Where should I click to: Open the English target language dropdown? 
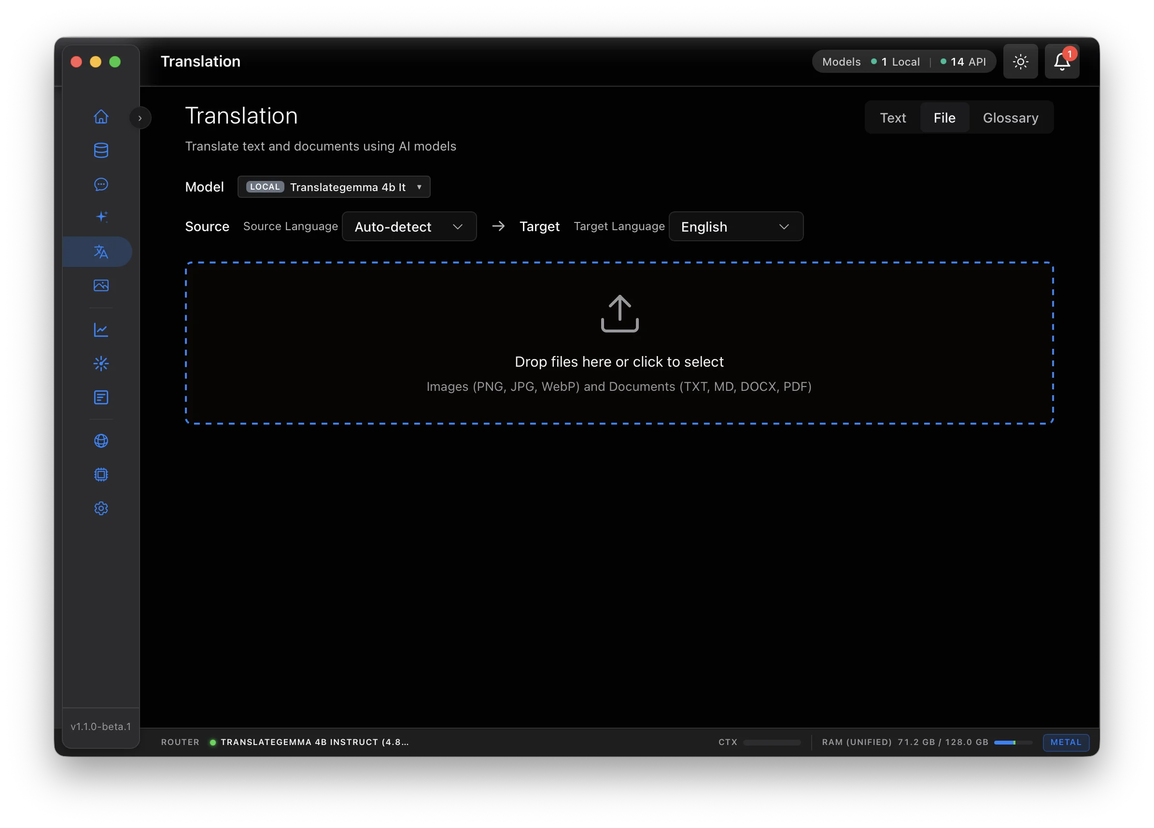click(735, 227)
